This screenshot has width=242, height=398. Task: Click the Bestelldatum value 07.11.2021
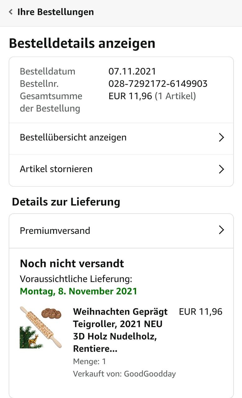pyautogui.click(x=132, y=71)
